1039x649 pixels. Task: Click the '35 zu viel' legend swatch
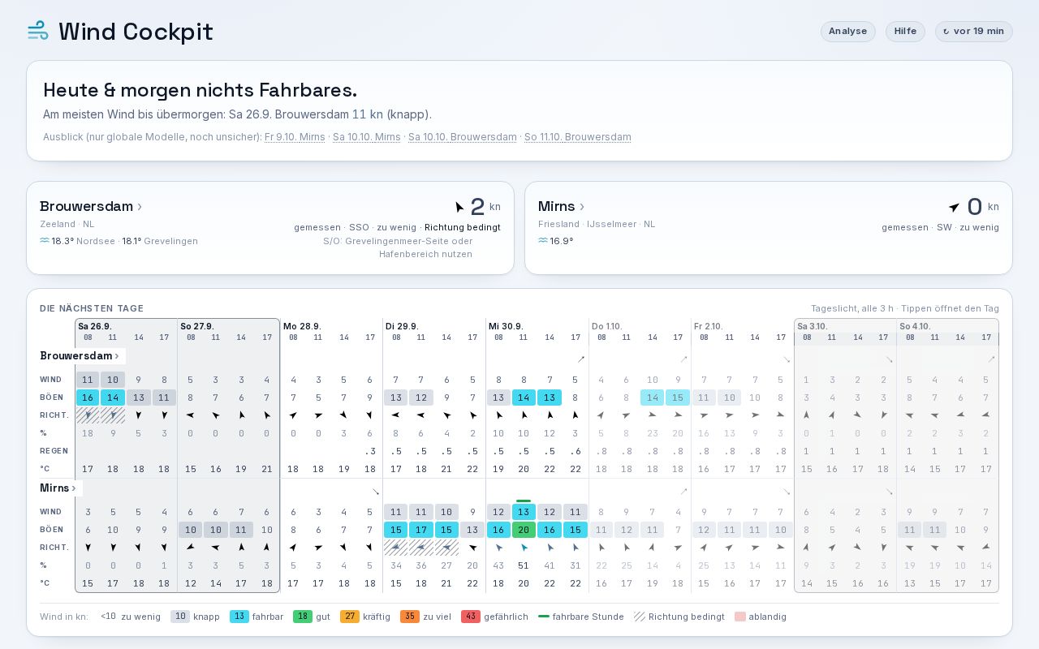click(410, 617)
